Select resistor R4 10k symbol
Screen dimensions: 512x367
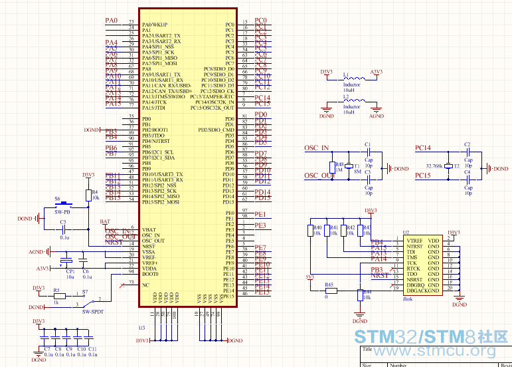click(88, 195)
